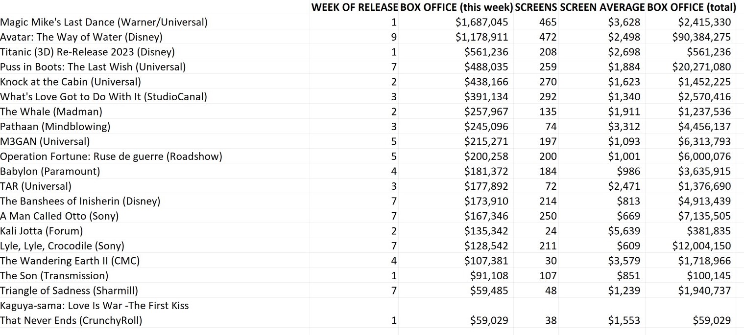Screen dimensions: 744x335
Task: Select the Magic Mike's Last Dance title cell
Action: (104, 22)
